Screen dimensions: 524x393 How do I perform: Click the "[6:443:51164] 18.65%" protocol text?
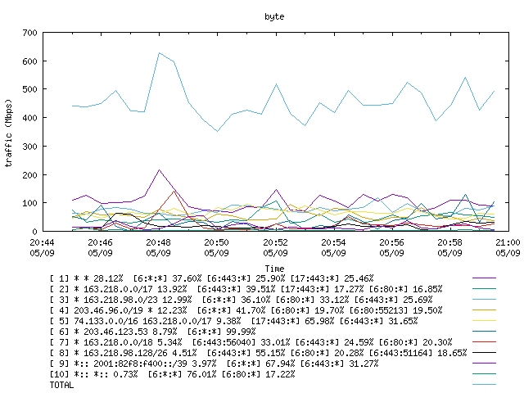(x=418, y=353)
